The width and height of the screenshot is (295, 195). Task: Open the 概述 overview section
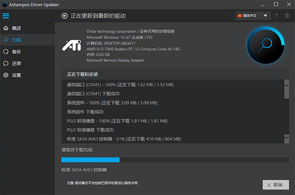click(27, 28)
